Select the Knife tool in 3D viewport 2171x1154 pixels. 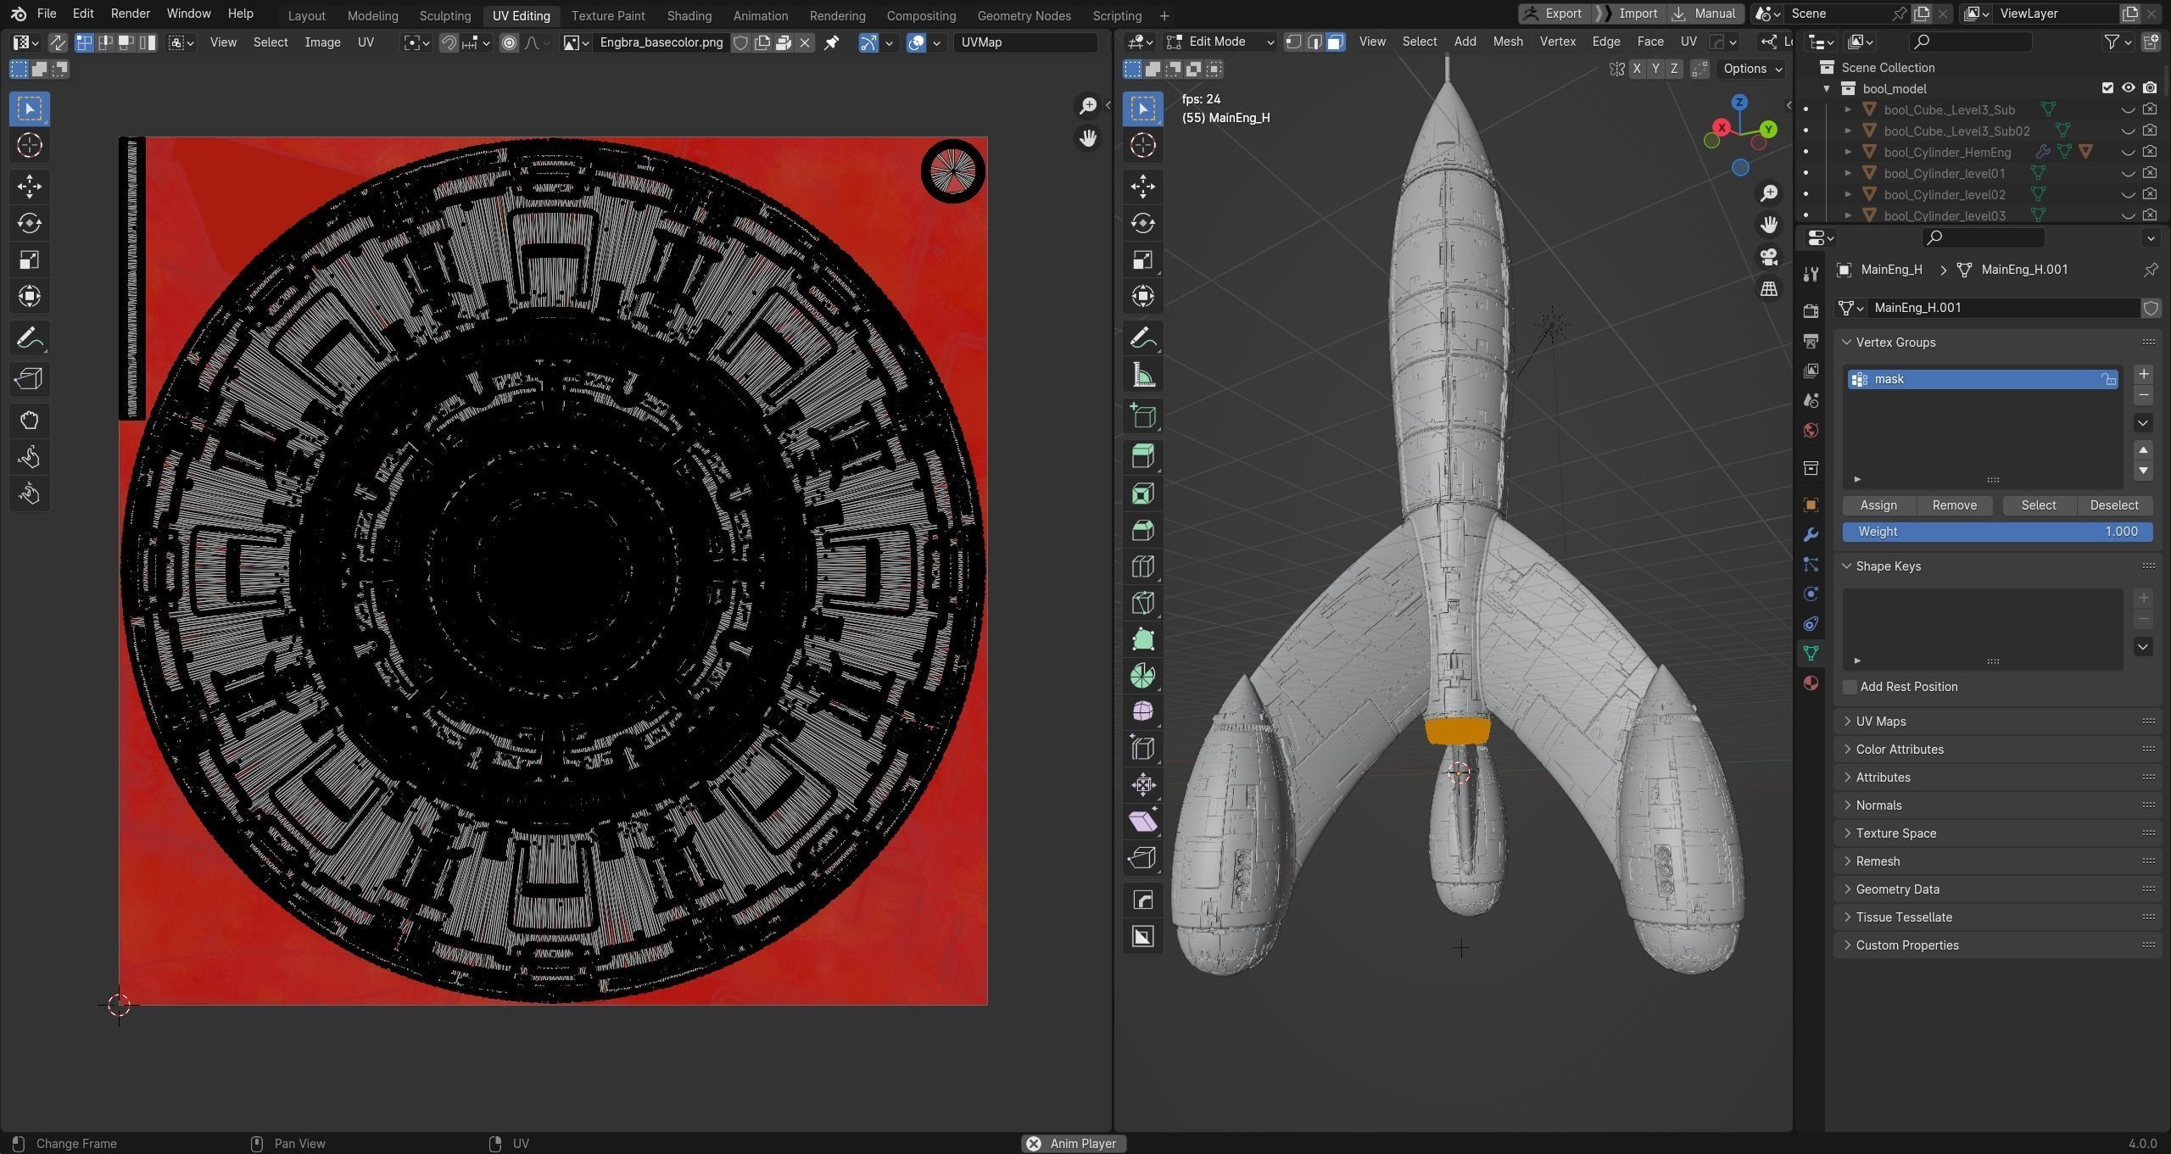click(x=1142, y=603)
